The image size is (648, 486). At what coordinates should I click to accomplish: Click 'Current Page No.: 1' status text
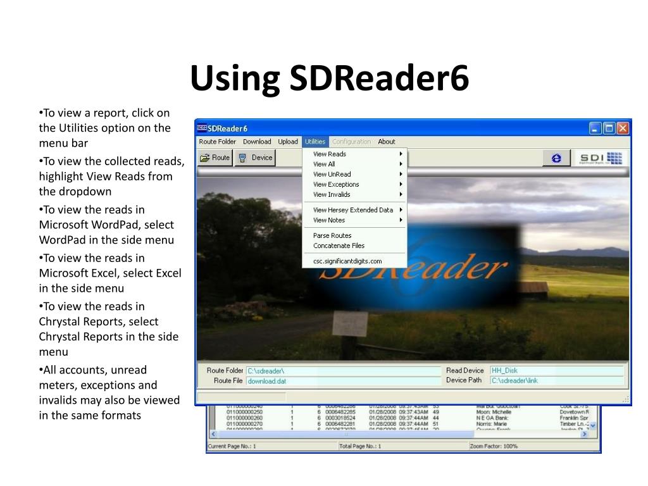pyautogui.click(x=232, y=446)
